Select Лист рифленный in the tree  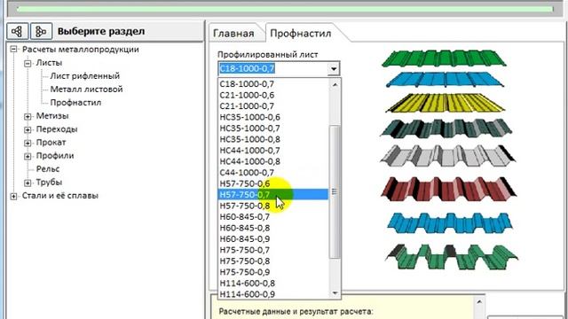[85, 76]
